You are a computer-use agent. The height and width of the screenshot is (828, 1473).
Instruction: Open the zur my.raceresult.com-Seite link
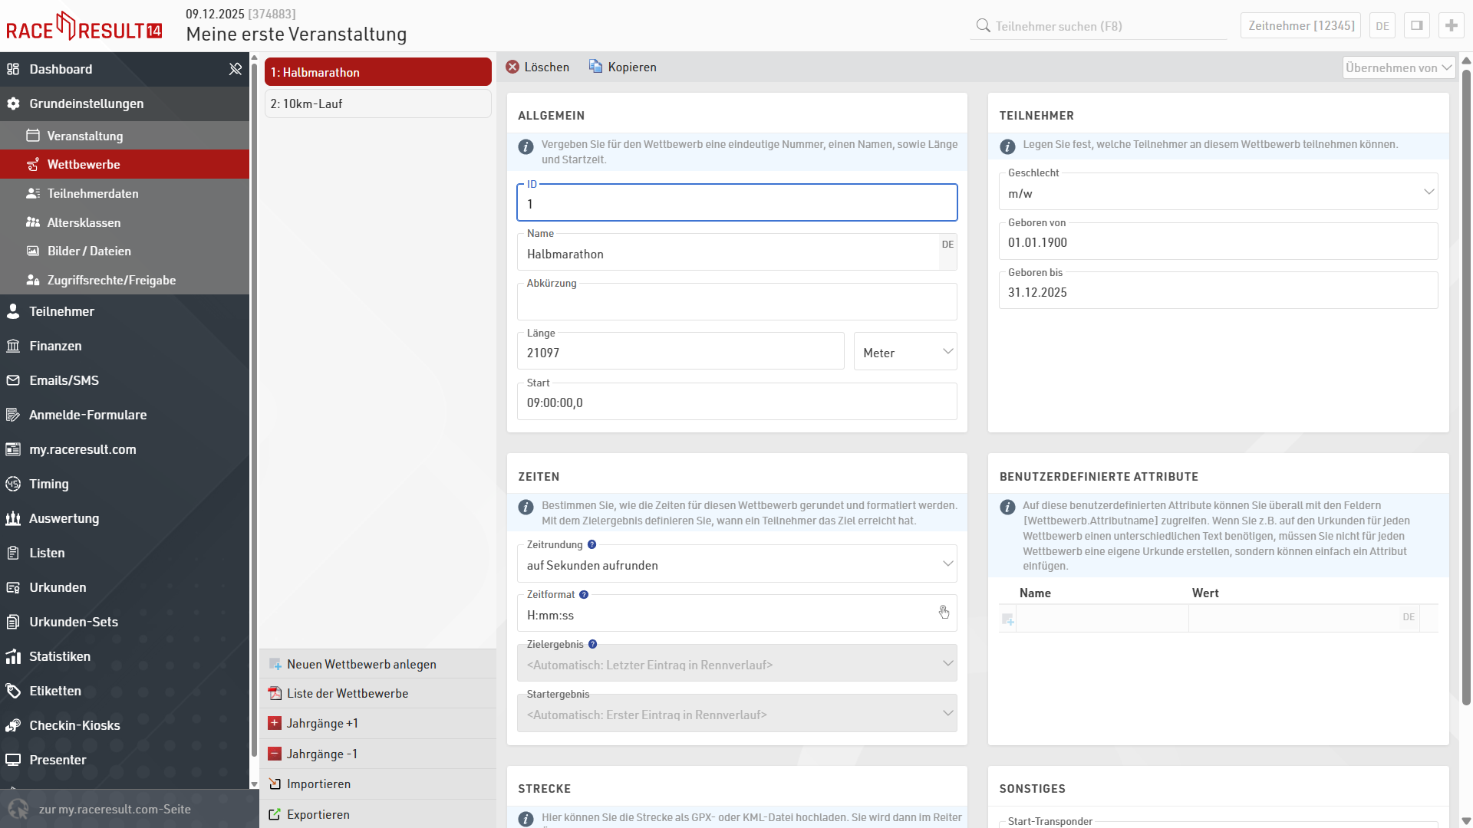click(115, 810)
